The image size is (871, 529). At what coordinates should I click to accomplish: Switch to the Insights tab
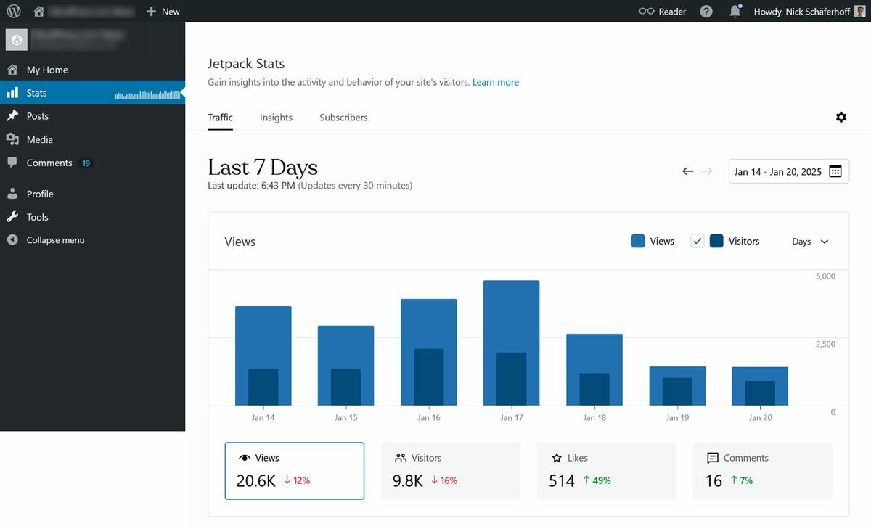point(276,117)
